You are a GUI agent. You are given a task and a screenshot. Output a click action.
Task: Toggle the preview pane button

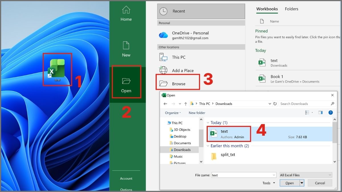pos(320,113)
